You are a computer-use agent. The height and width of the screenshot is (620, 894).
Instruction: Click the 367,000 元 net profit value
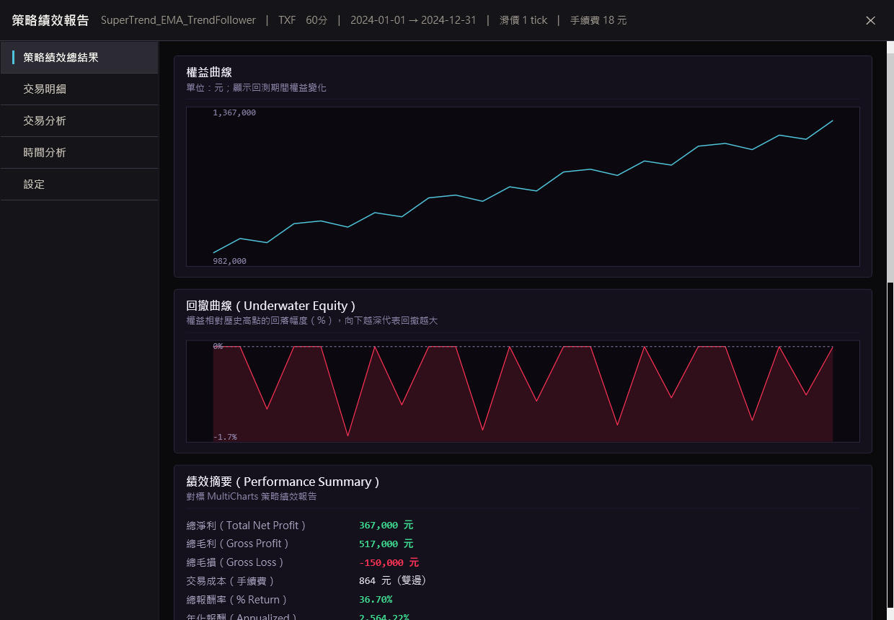(x=386, y=526)
